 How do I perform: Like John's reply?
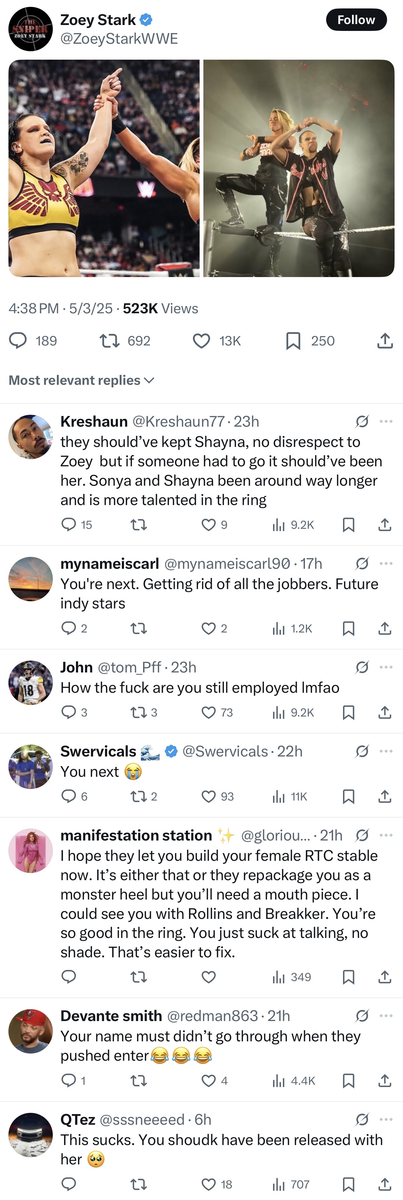[208, 712]
